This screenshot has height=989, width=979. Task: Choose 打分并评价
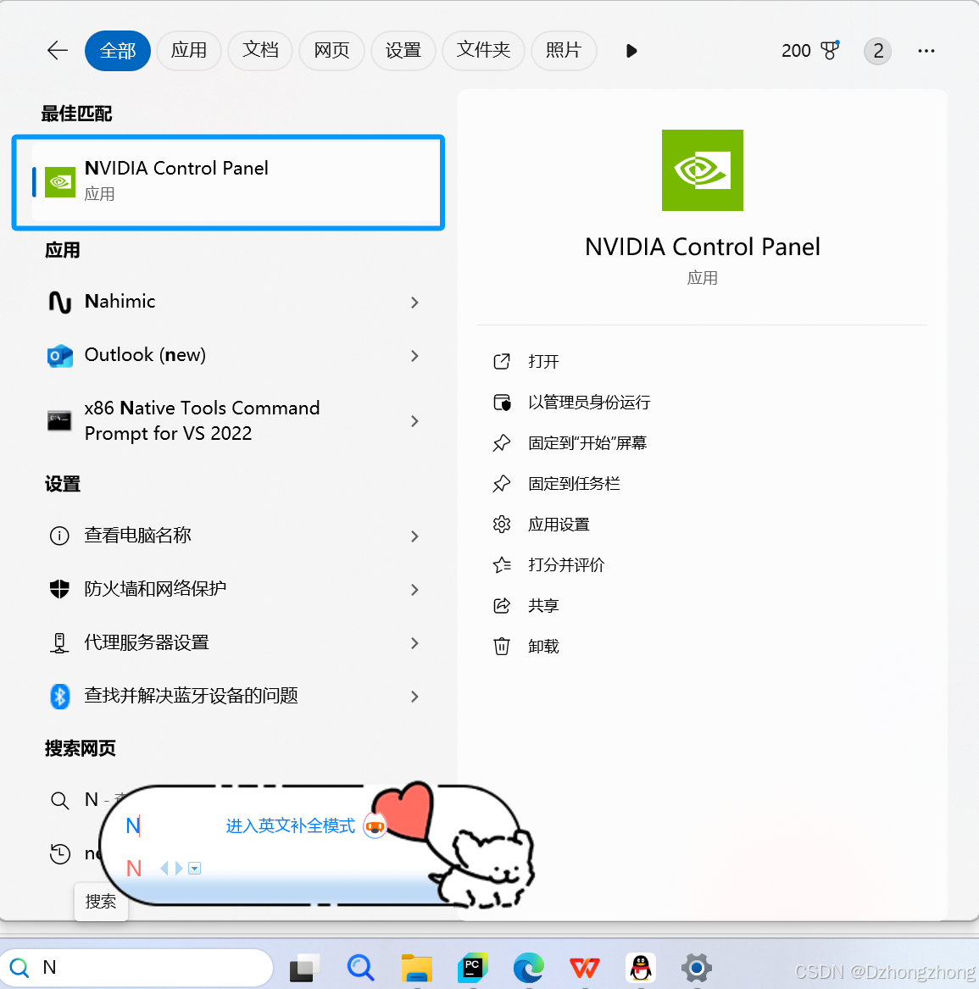[x=566, y=565]
